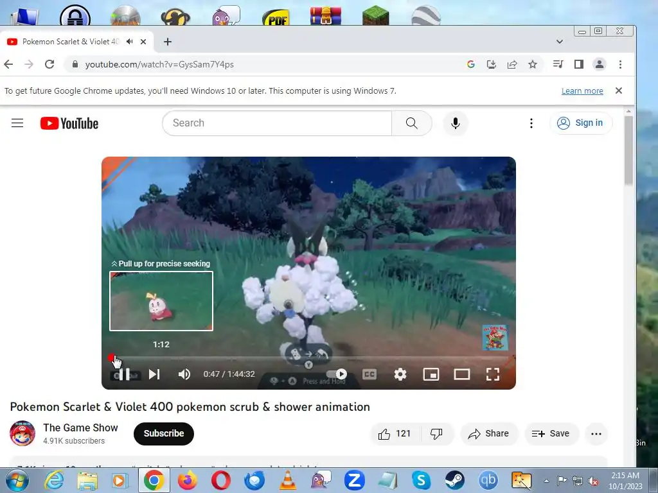
Task: Open the player settings gear
Action: click(400, 374)
